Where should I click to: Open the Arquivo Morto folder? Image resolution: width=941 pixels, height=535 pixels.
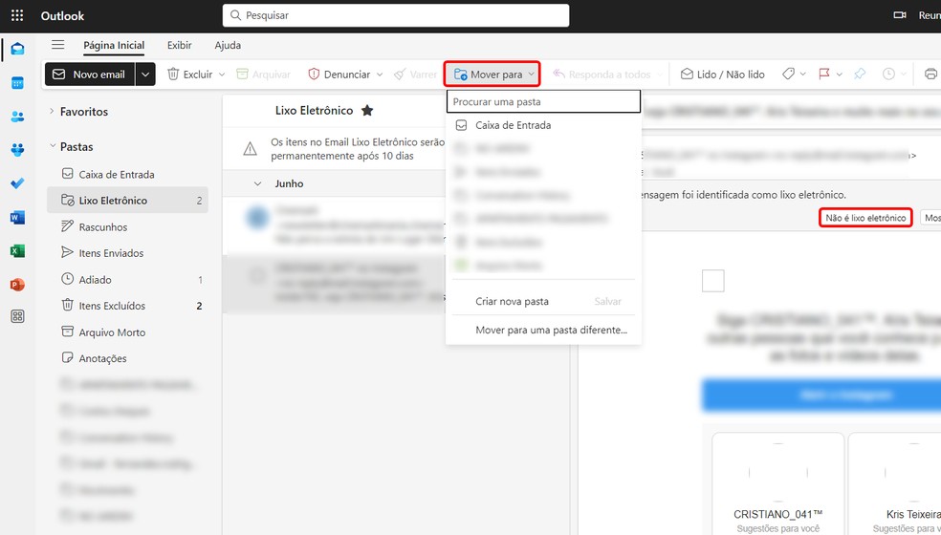(127, 332)
